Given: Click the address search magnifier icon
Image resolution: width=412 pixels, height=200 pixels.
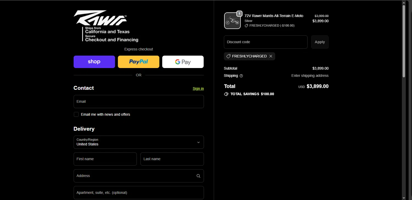Looking at the screenshot, I should click(198, 176).
